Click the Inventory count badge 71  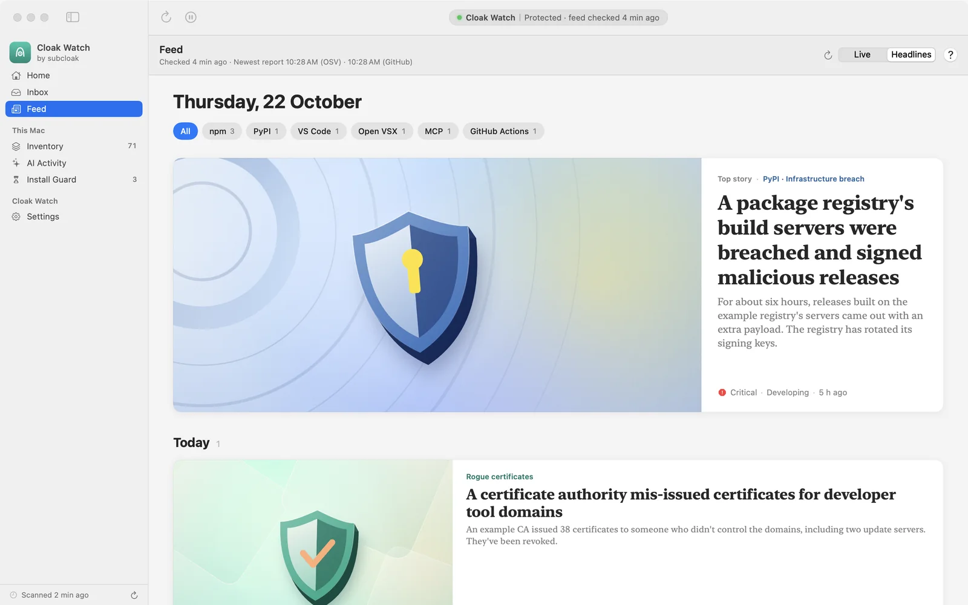coord(132,146)
